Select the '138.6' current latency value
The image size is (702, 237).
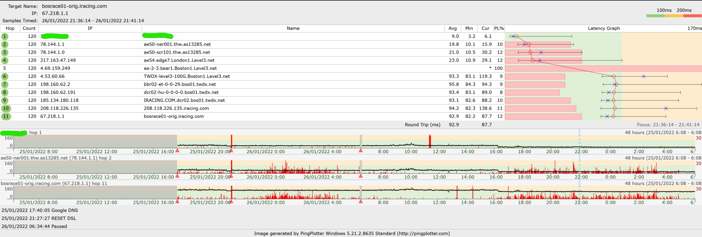point(485,108)
